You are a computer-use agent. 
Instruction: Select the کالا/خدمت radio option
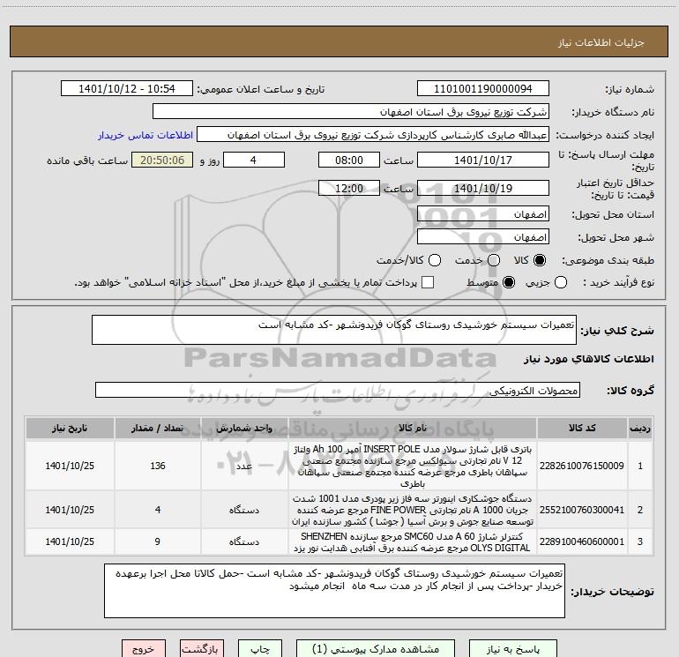tap(435, 260)
